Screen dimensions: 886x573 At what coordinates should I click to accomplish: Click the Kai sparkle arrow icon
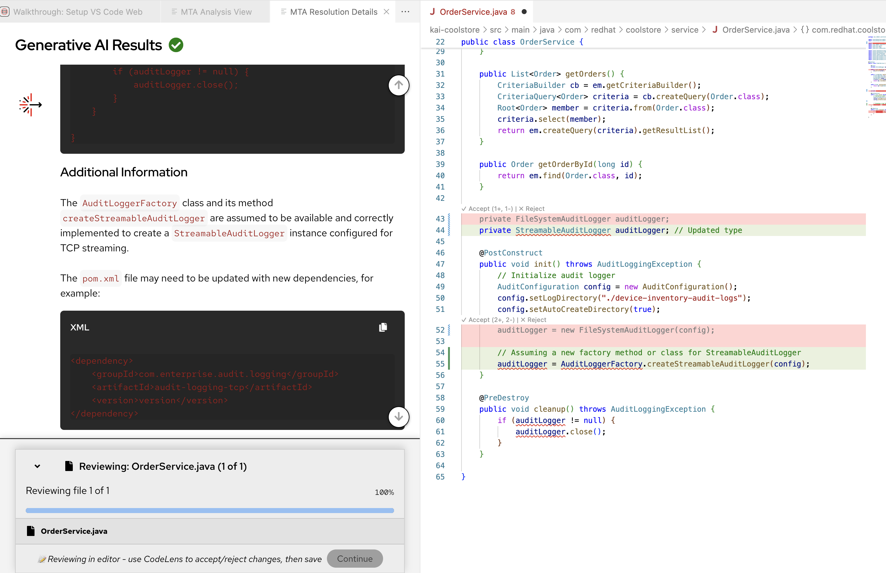30,105
